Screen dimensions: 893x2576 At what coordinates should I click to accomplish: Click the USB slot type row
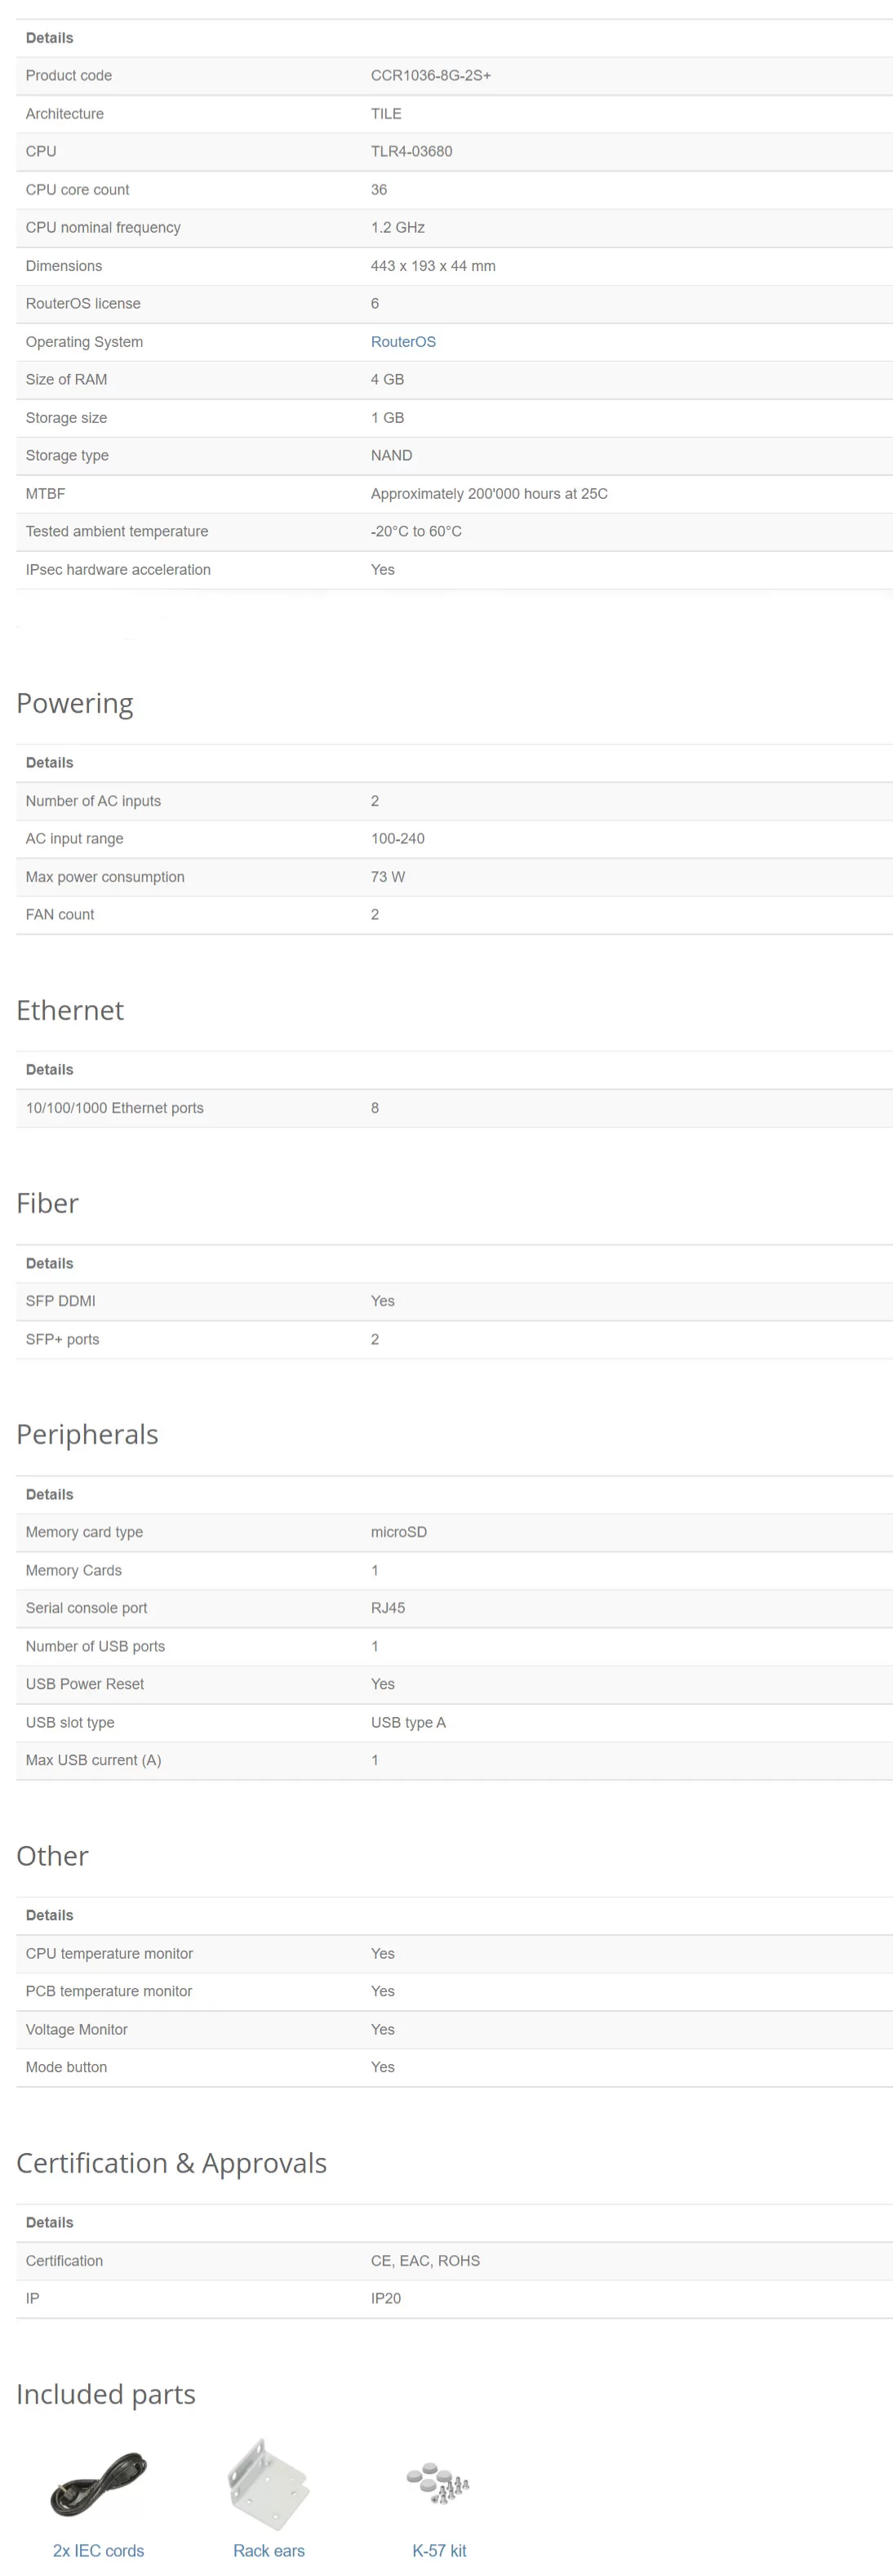pos(454,1722)
